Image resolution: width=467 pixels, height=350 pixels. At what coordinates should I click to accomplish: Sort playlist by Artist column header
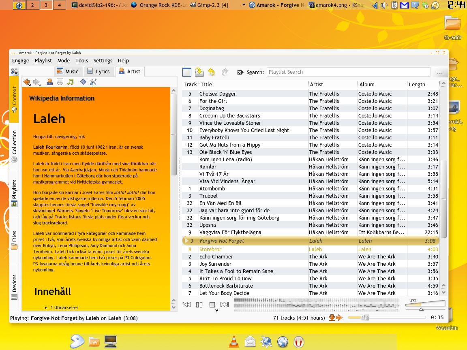333,85
